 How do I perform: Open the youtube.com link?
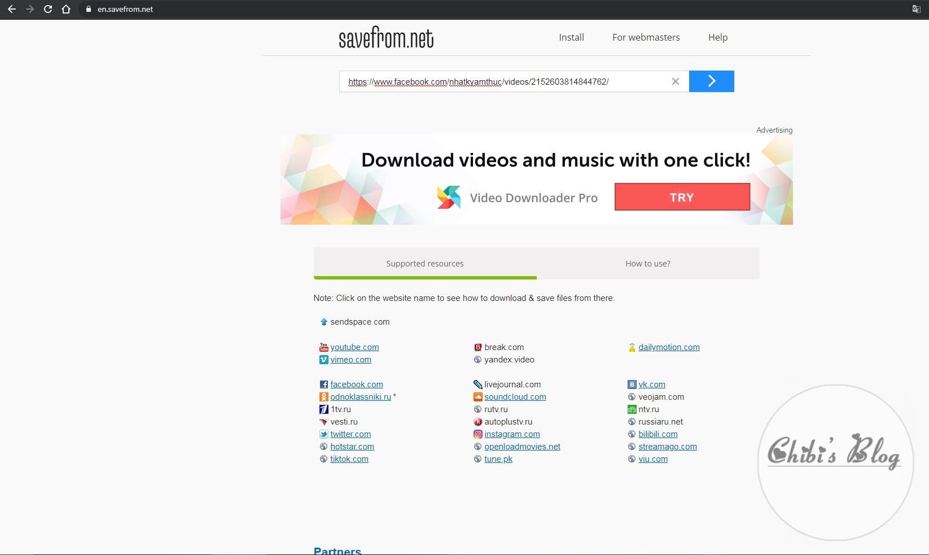coord(354,347)
